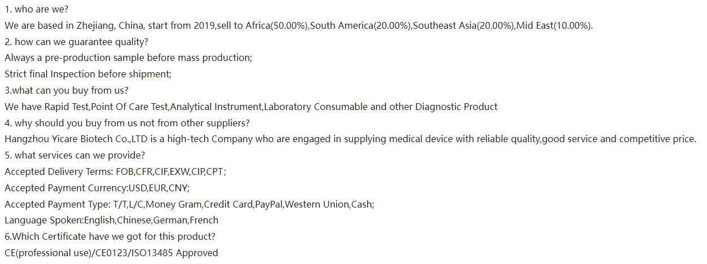Click the "Accepted Delivery Terms" line
707x264 pixels.
(116, 172)
